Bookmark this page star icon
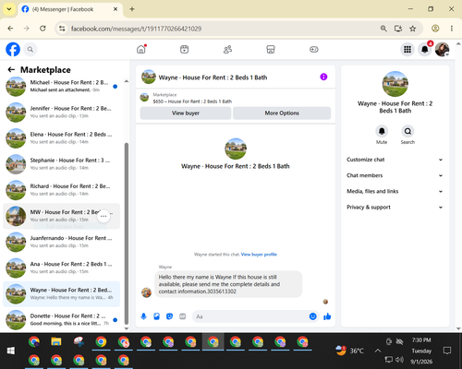The width and height of the screenshot is (462, 369). pyautogui.click(x=413, y=29)
